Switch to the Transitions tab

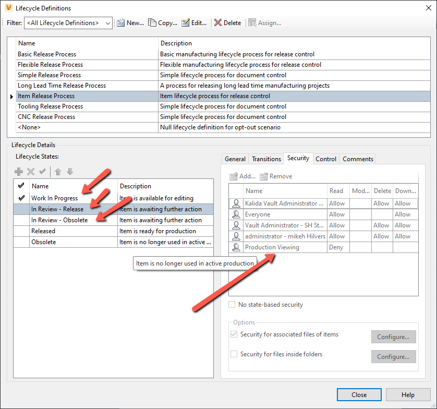266,159
